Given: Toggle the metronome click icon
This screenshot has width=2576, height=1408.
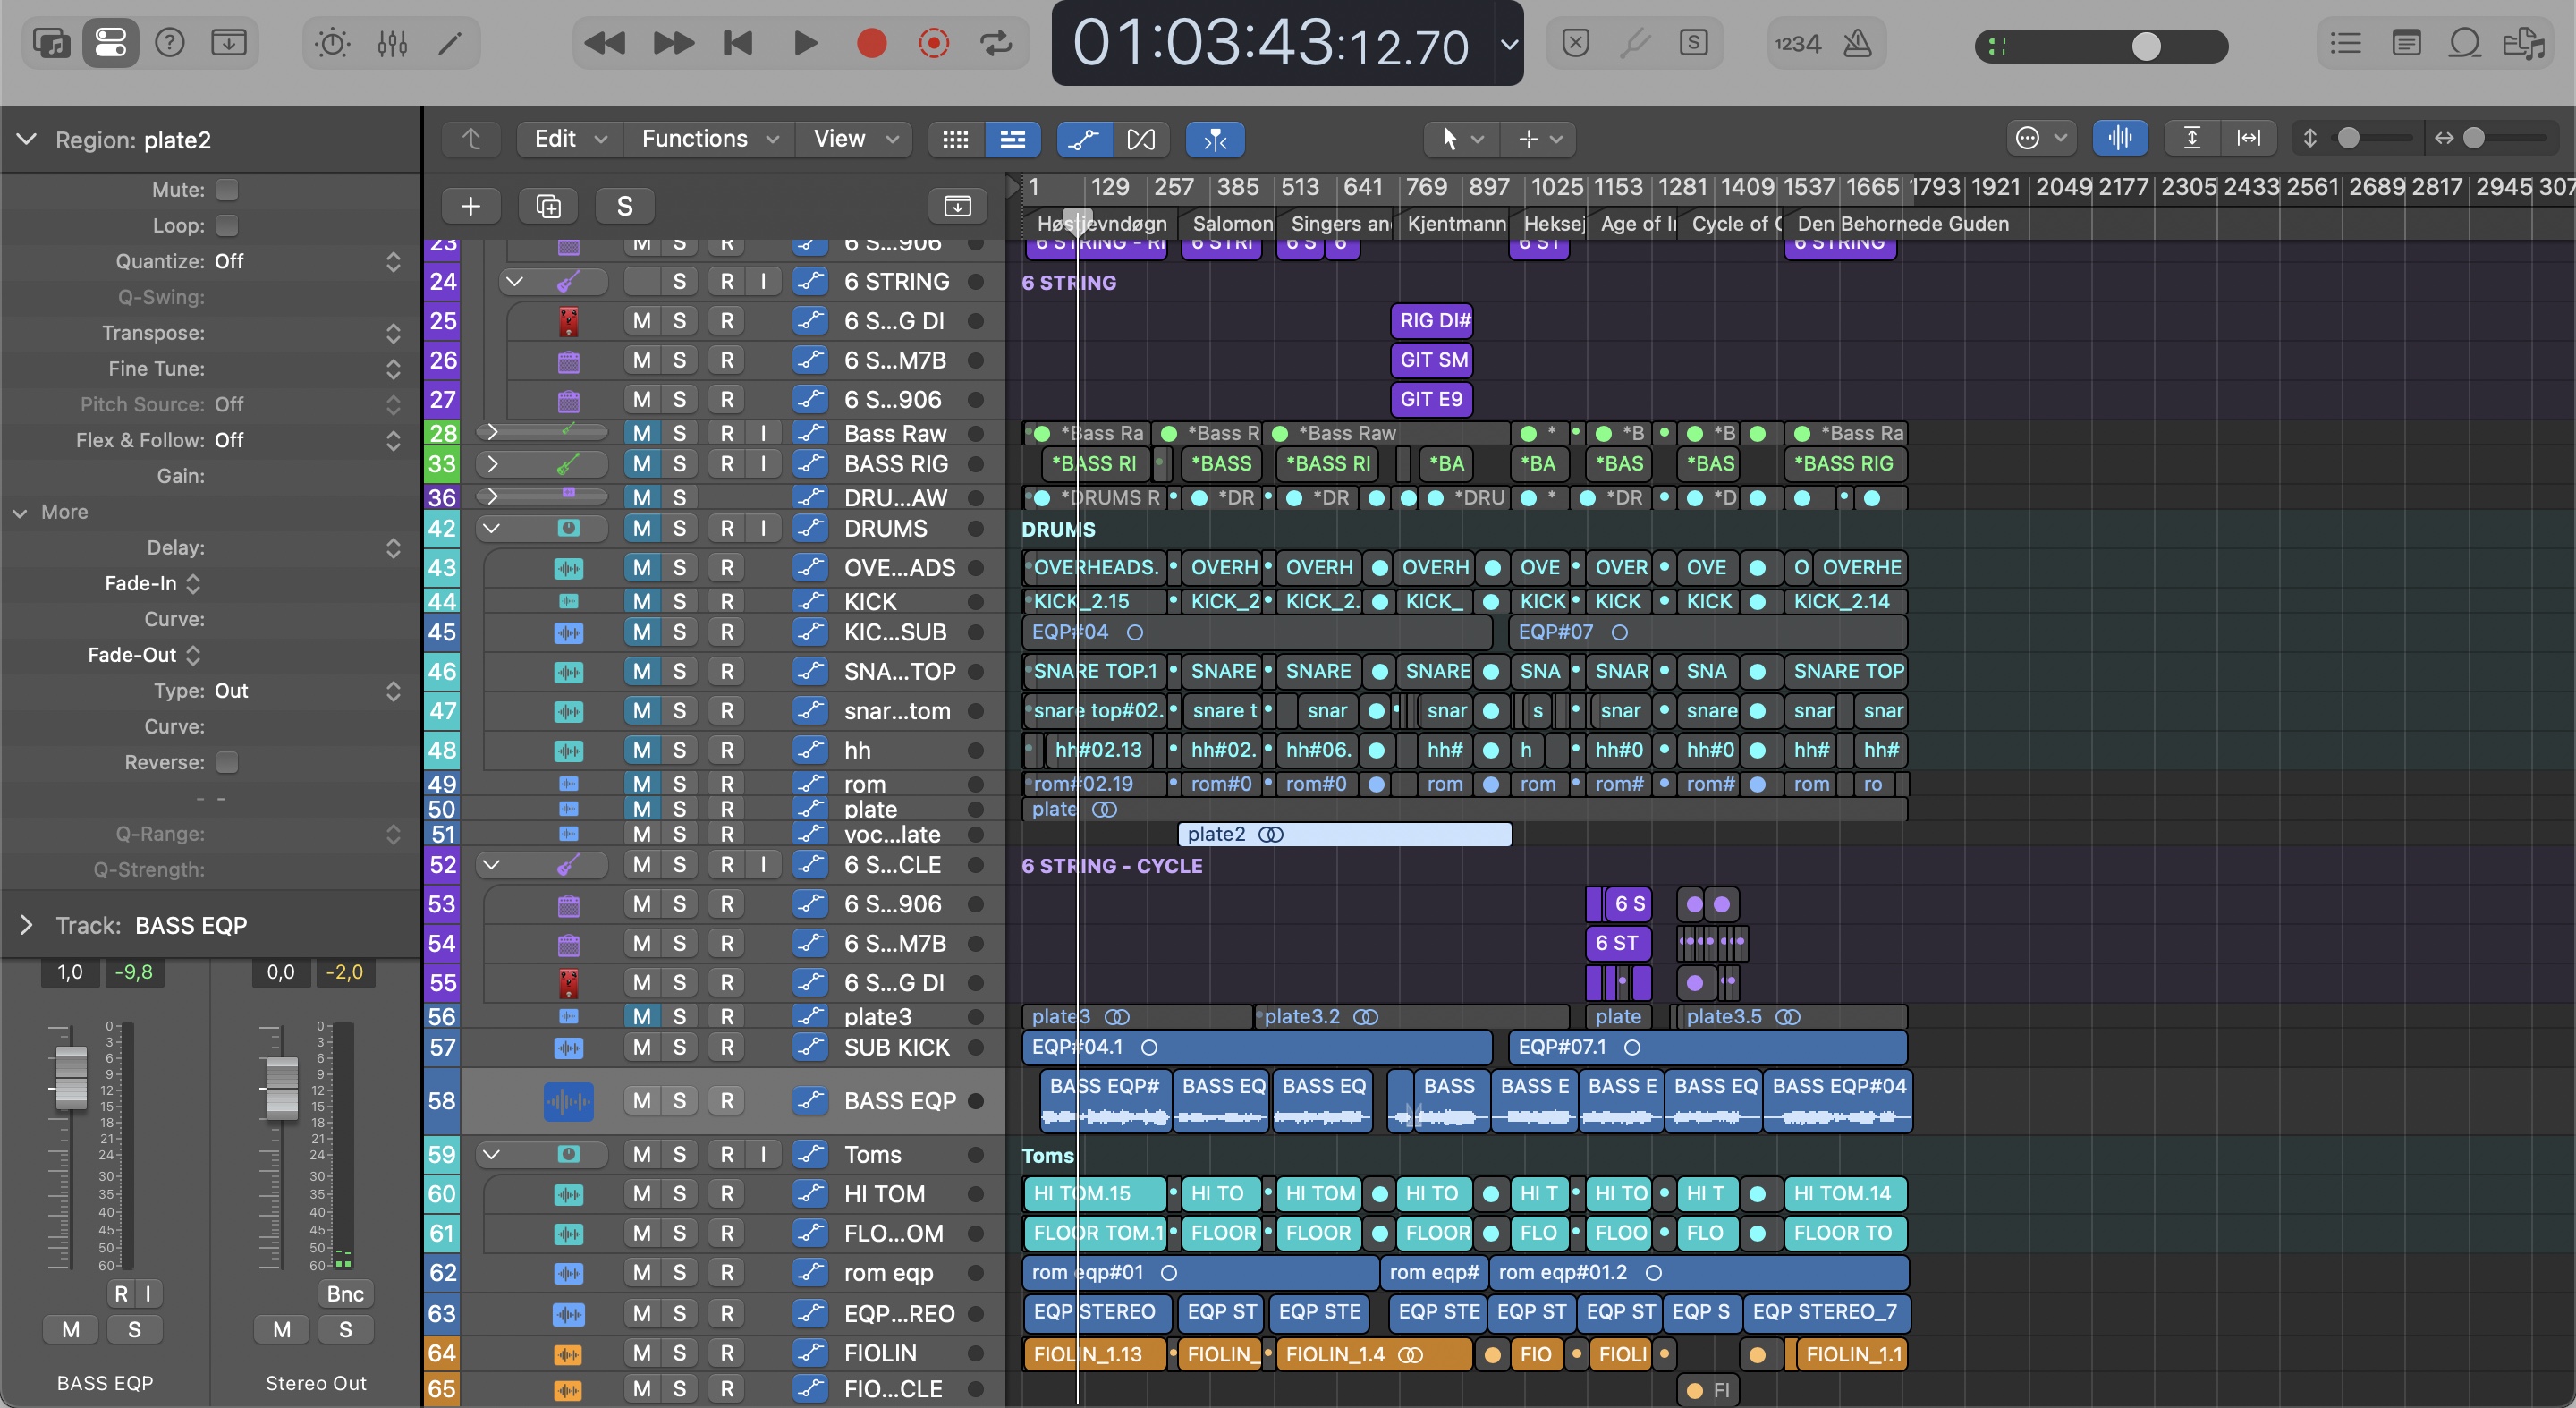Looking at the screenshot, I should point(1857,44).
